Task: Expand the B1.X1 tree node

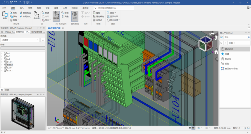Action: 2,62
